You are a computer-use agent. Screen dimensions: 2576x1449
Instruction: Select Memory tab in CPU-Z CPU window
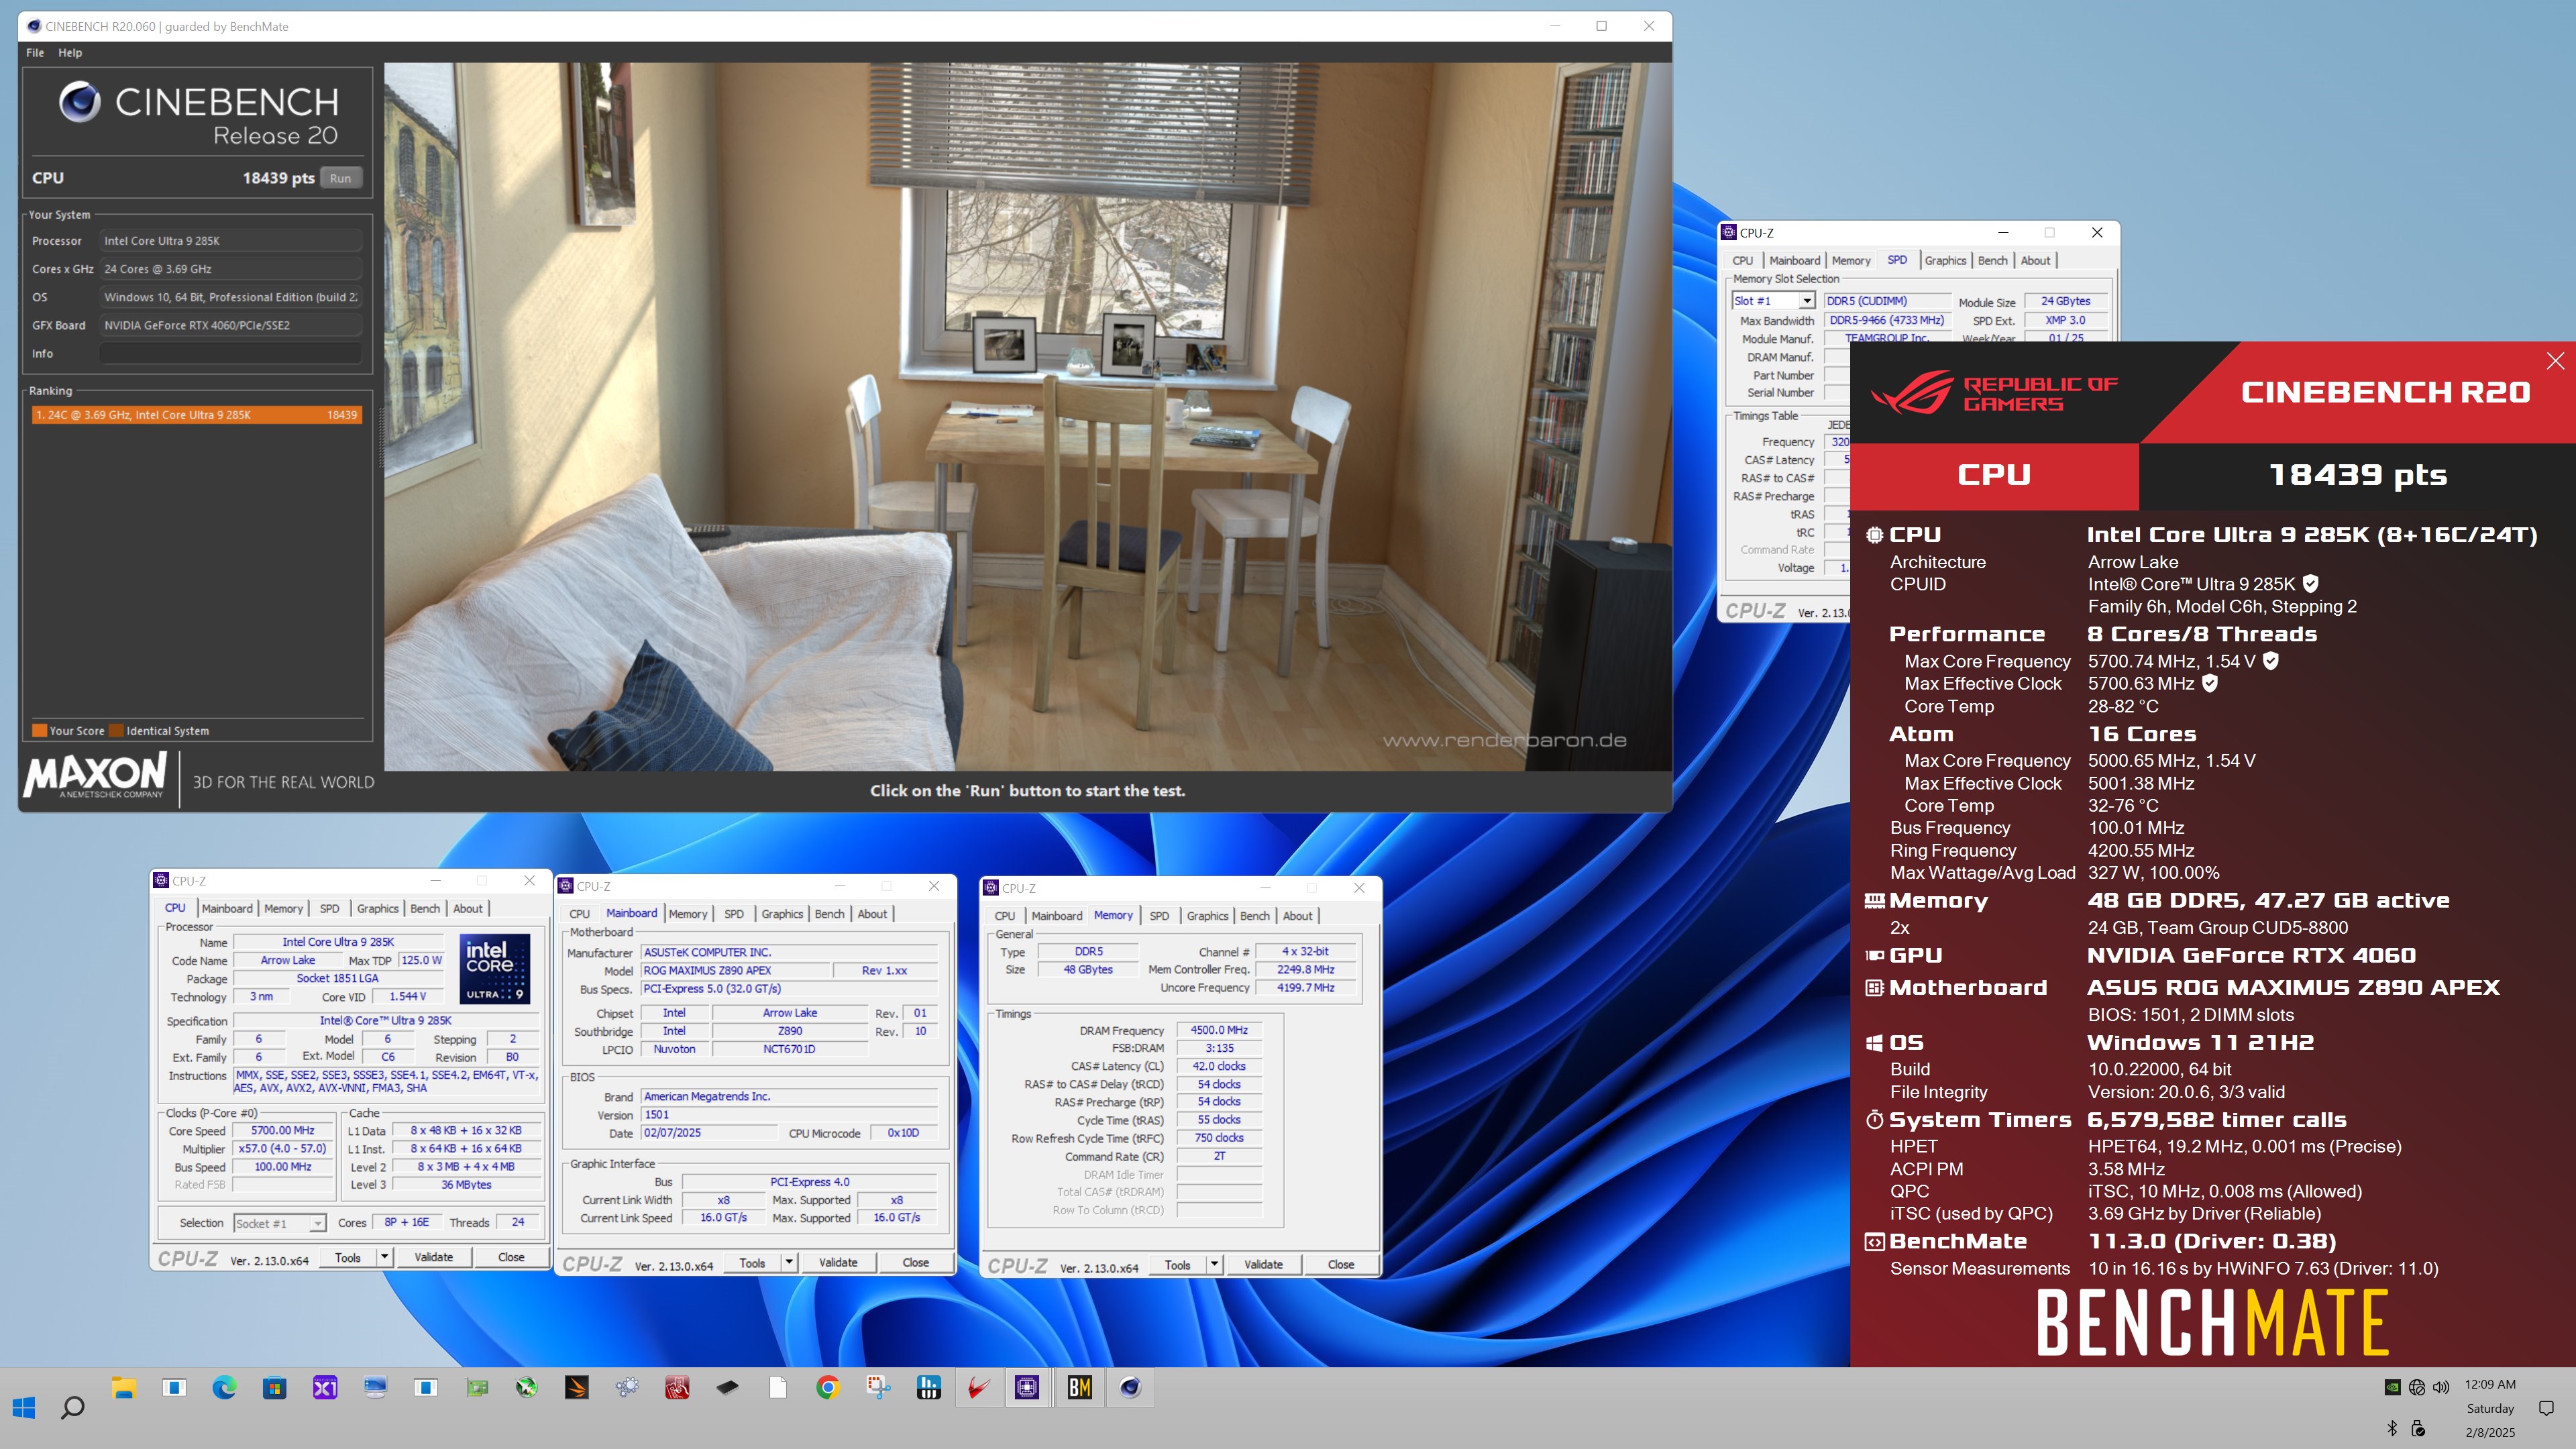(283, 908)
